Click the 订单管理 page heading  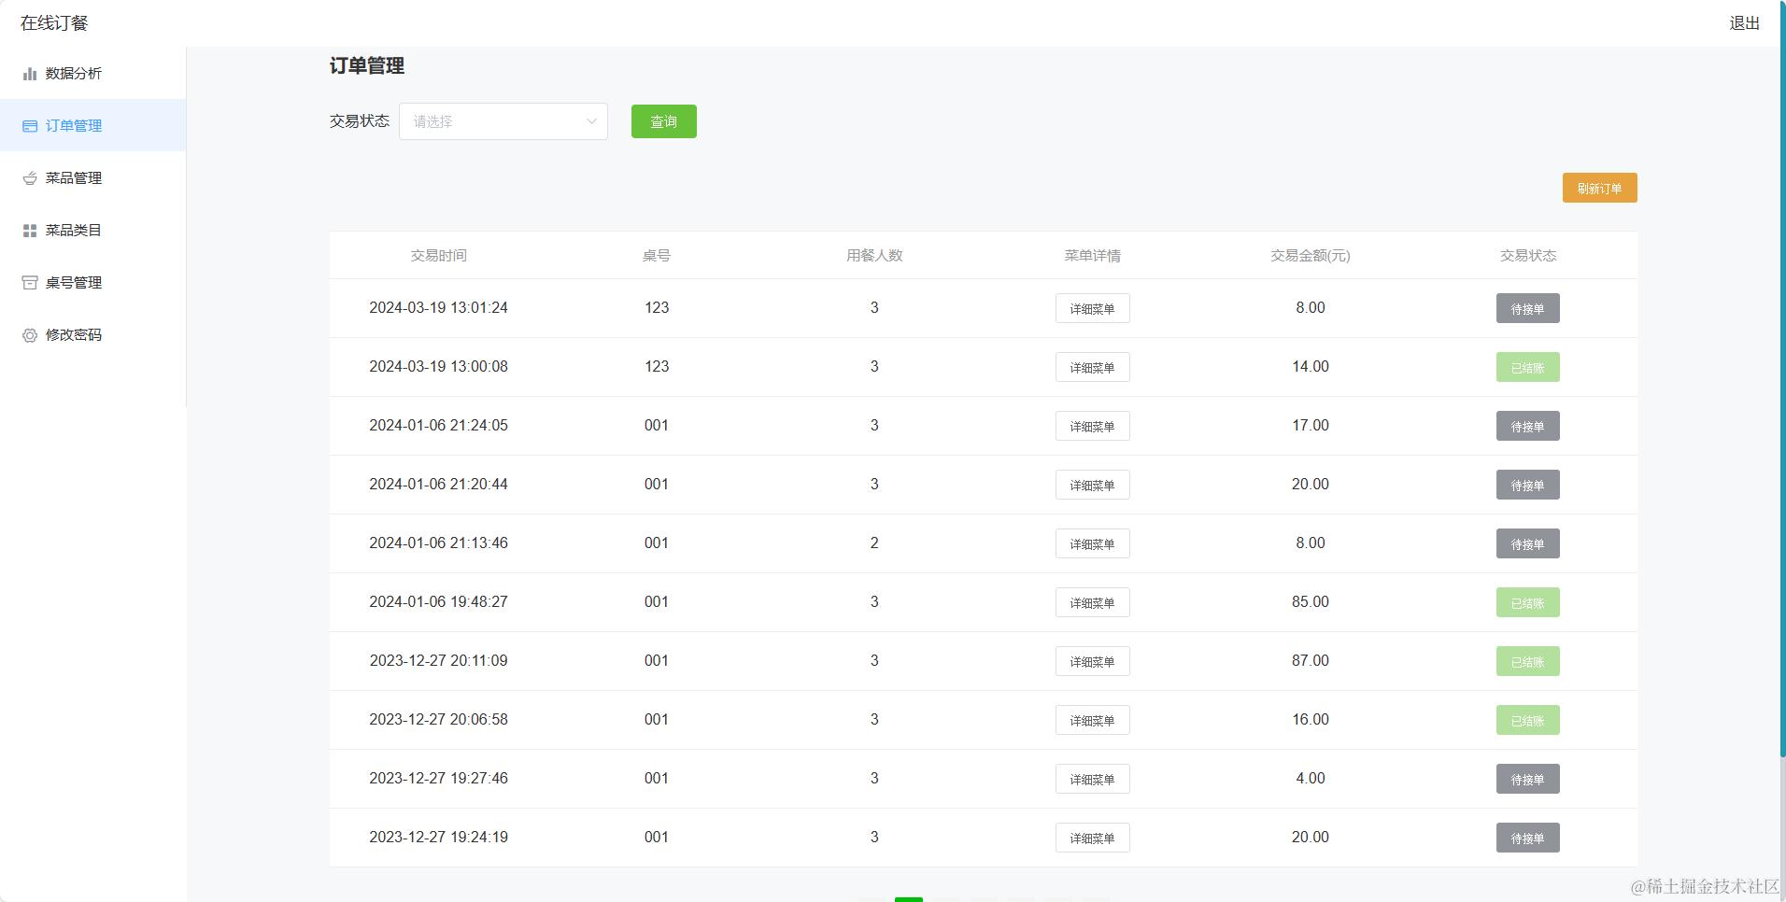pos(366,65)
